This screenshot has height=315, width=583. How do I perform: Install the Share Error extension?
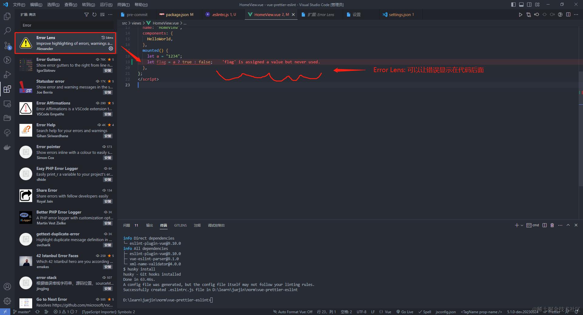108,201
